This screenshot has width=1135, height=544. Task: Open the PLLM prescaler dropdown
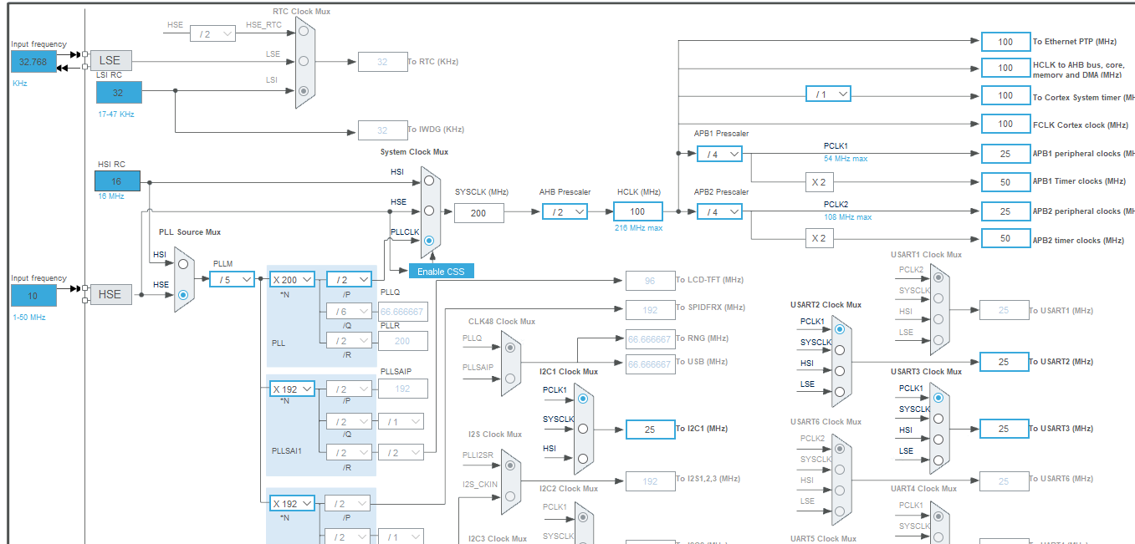pos(232,278)
